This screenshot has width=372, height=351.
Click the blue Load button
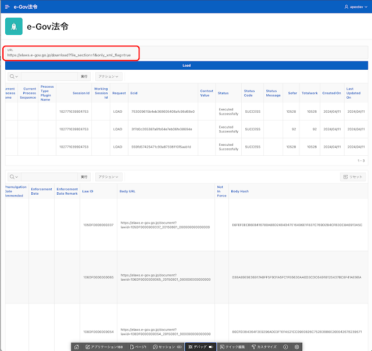187,66
